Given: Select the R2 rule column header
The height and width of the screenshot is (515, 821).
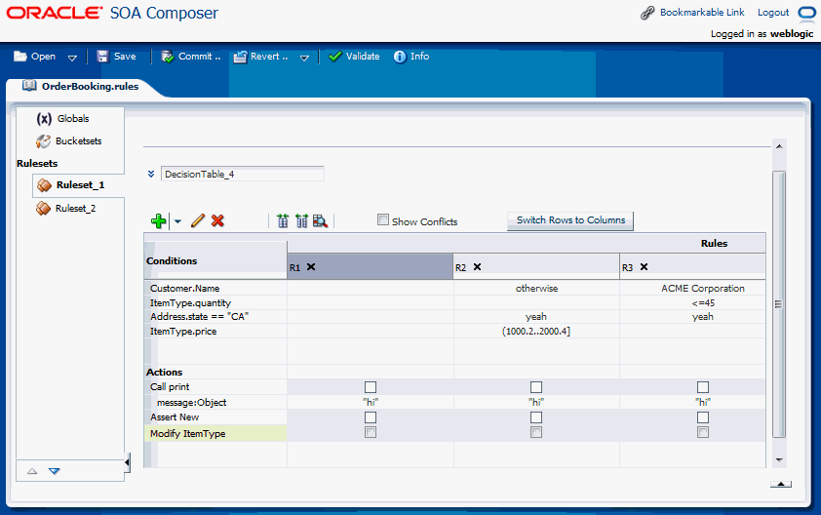Looking at the screenshot, I should tap(536, 266).
